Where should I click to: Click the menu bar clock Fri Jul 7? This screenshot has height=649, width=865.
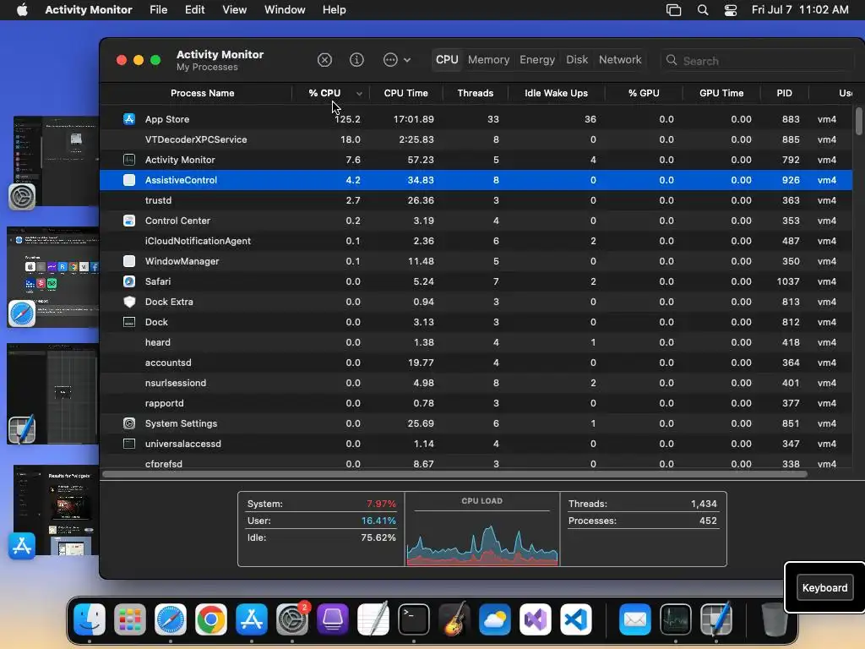800,10
